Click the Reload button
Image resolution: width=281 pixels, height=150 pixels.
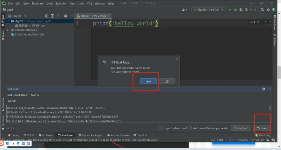tap(241, 128)
